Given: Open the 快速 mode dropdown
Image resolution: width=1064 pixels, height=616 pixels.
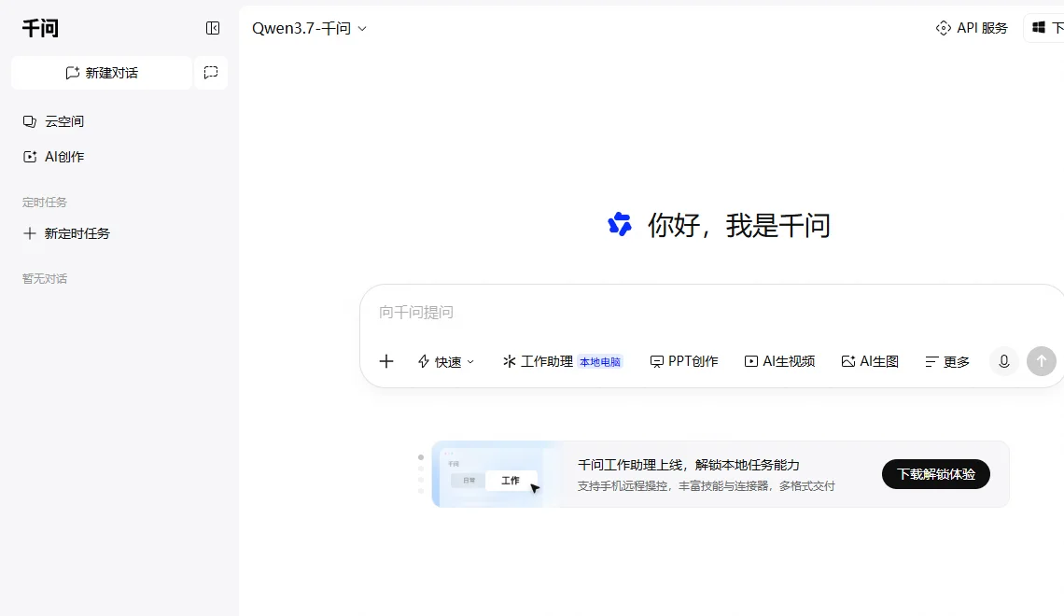Looking at the screenshot, I should coord(446,361).
